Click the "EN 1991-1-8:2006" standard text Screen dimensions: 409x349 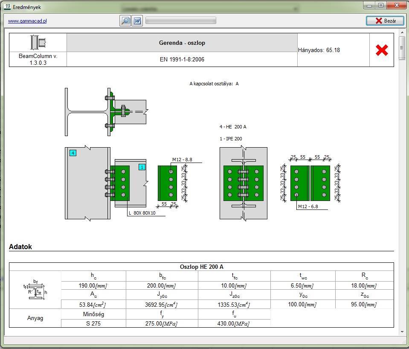tap(182, 59)
